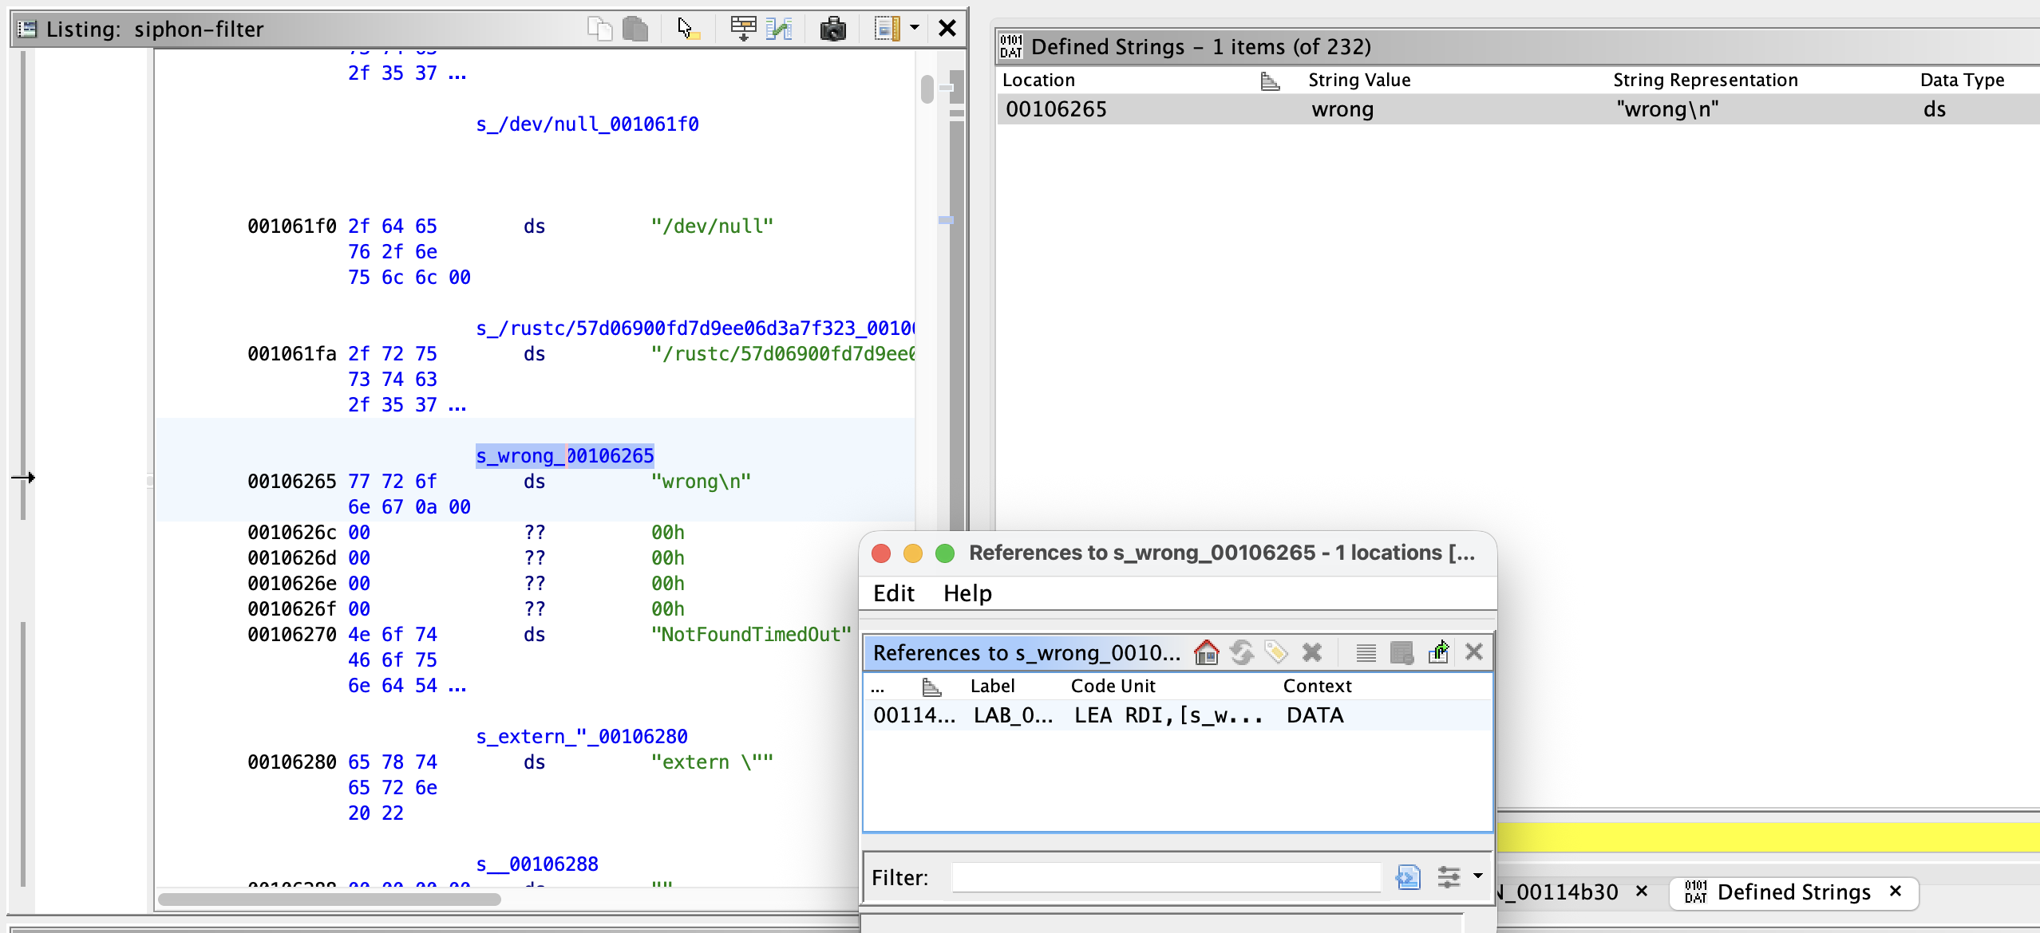Toggle mouse hover popups cursor icon
Viewport: 2040px width, 933px height.
[x=688, y=29]
